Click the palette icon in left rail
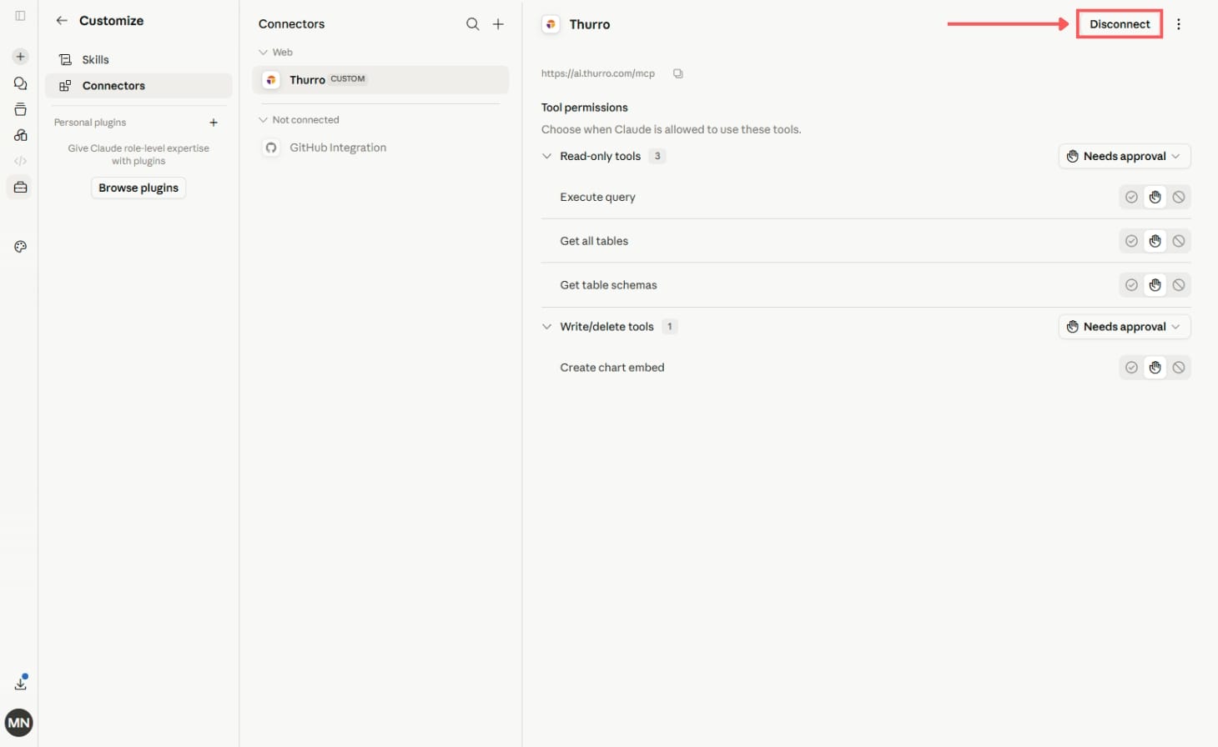Image resolution: width=1218 pixels, height=747 pixels. coord(20,247)
